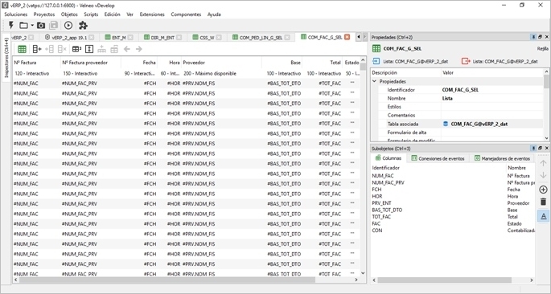Click the add column icon in editor toolbar
551x294 pixels.
pos(37,49)
